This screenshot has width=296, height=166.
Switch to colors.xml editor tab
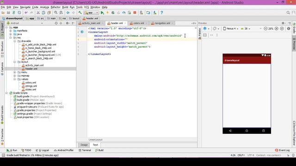point(138,23)
